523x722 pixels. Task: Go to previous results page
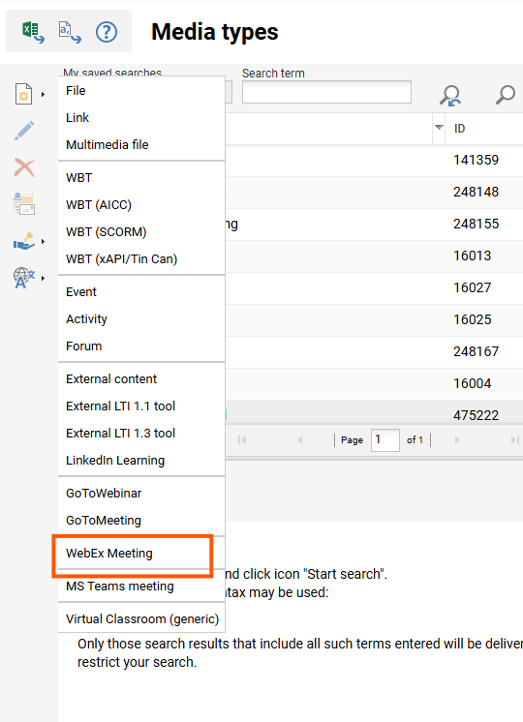(300, 440)
